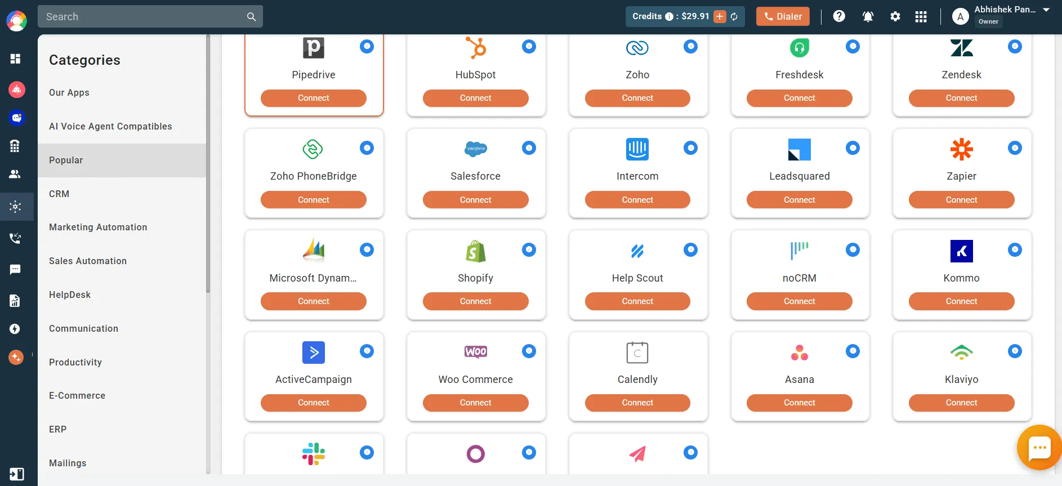Click info icon on Microsoft Dynam... card
Viewport: 1062px width, 486px height.
click(x=367, y=249)
